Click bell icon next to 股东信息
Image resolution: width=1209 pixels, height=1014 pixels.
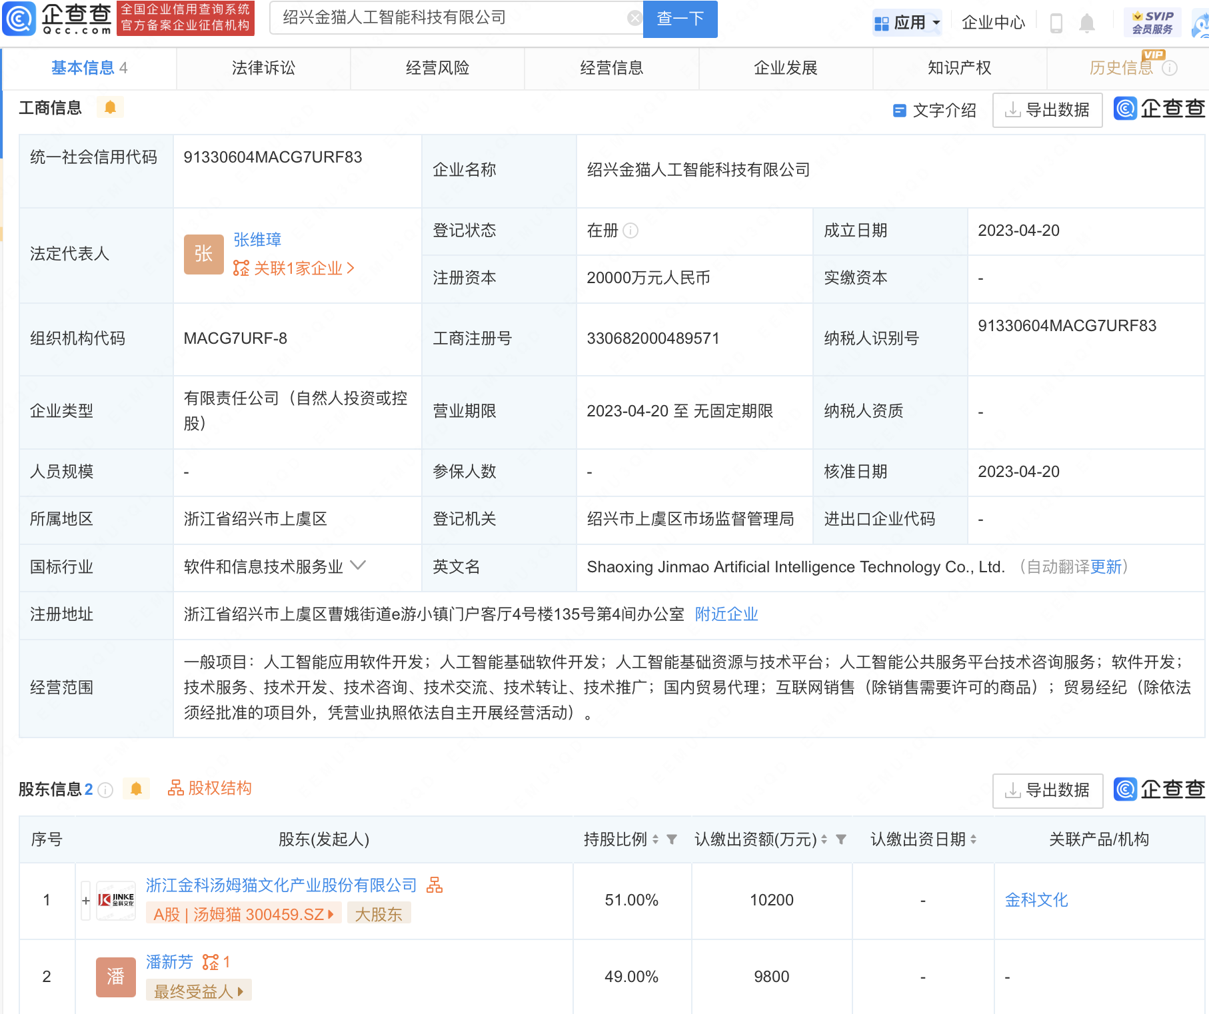pos(136,789)
